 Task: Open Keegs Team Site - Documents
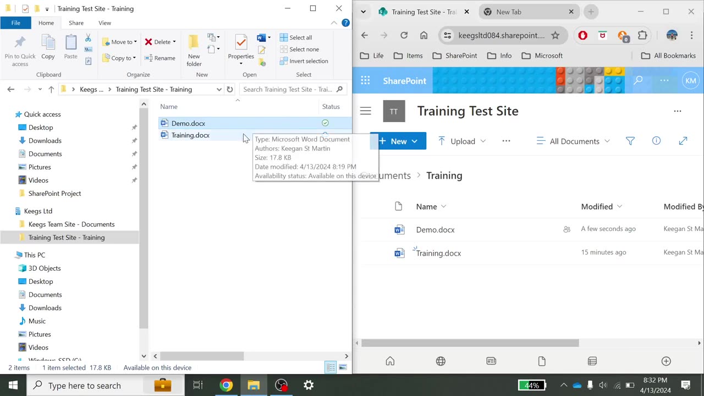coord(71,224)
